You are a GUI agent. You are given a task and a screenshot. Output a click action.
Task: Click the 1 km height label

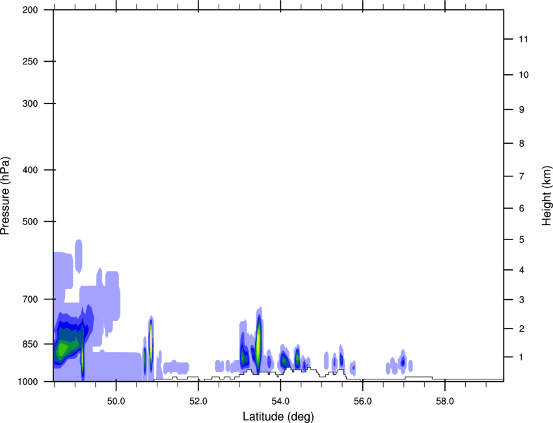[522, 357]
